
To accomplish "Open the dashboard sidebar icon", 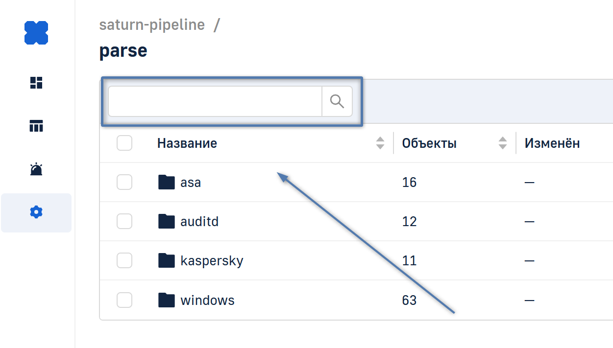I will coord(36,83).
